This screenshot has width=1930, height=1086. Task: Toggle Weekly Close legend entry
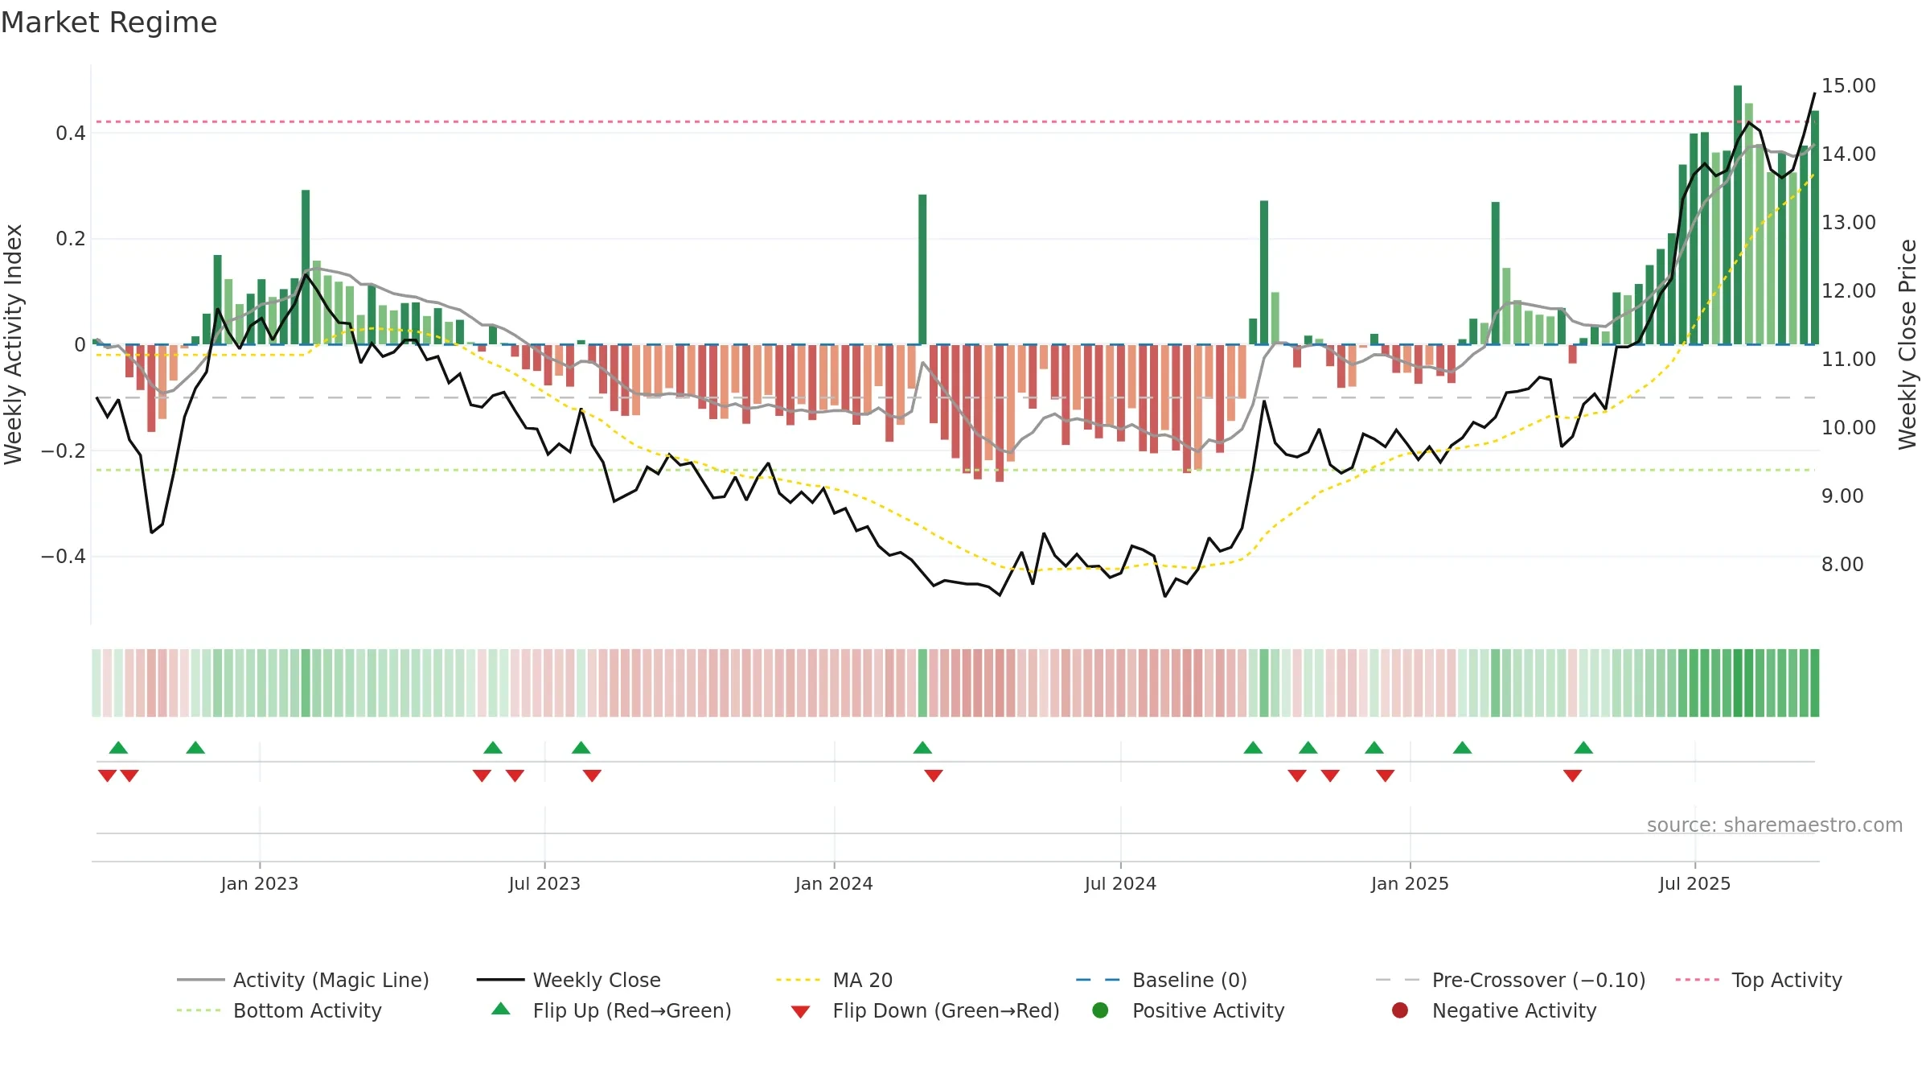pyautogui.click(x=569, y=980)
